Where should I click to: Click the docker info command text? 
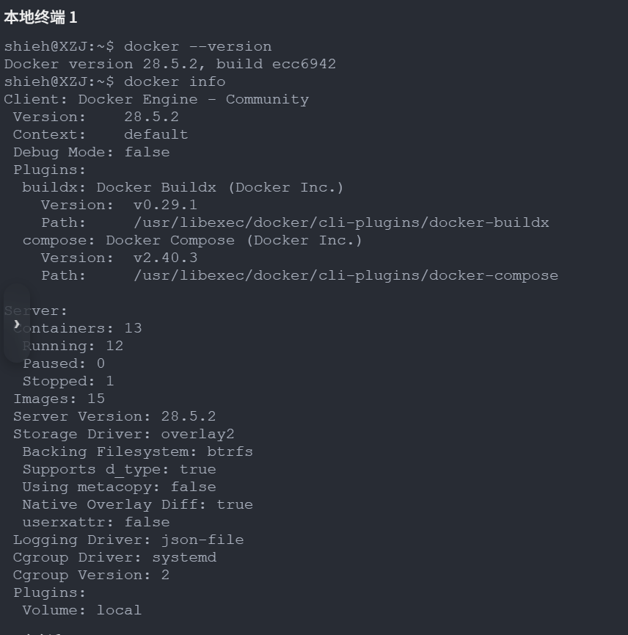[x=174, y=81]
